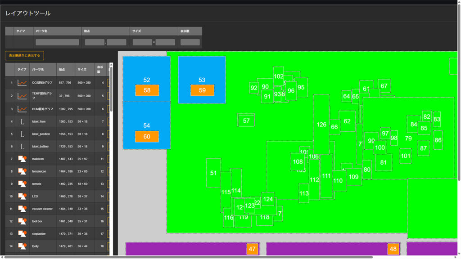Viewport: 461px width, 259px height.
Task: Click the 表示順 input box at top
Action: point(190,42)
